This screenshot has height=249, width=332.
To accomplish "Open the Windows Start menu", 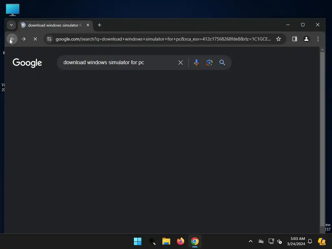I will [137, 241].
